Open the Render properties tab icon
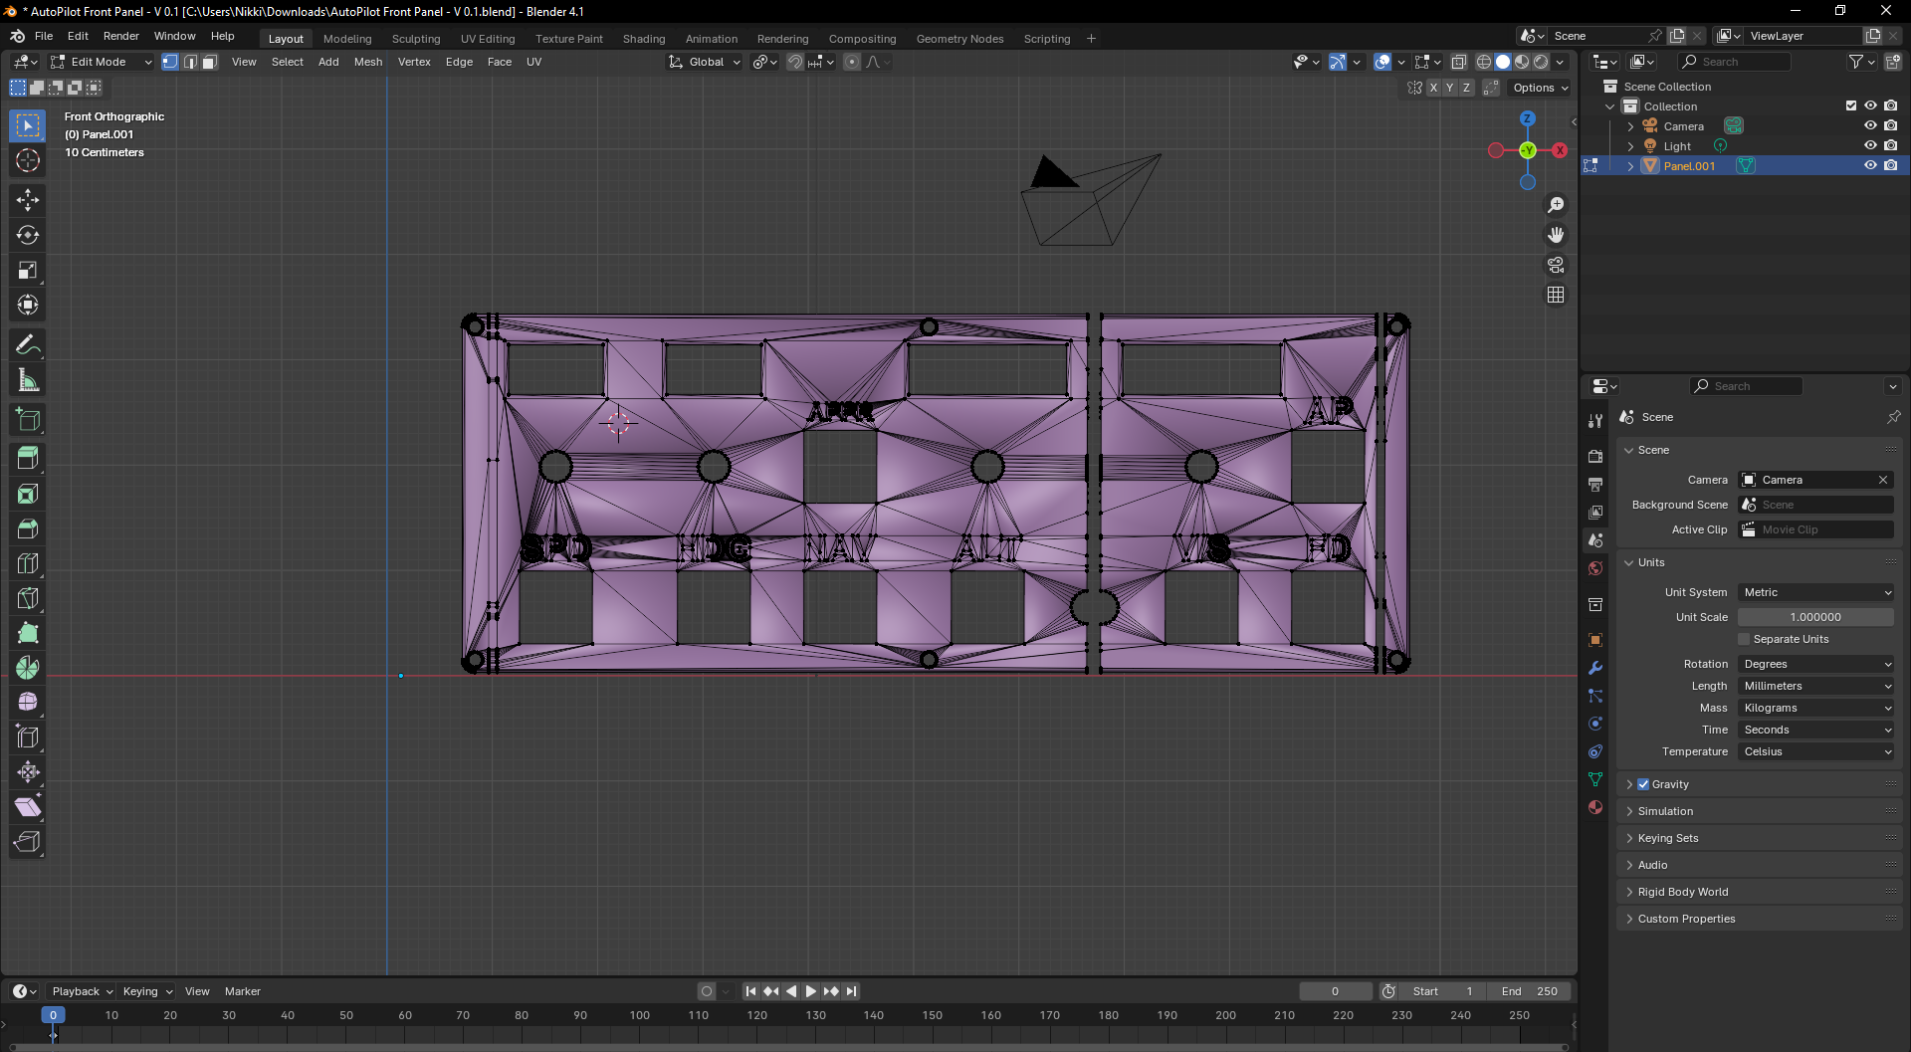The width and height of the screenshot is (1911, 1052). coord(1595,457)
